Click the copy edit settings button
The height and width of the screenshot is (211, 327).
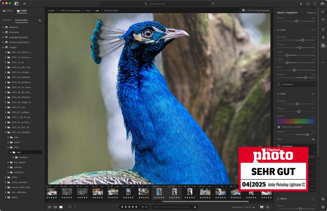[x=171, y=207]
